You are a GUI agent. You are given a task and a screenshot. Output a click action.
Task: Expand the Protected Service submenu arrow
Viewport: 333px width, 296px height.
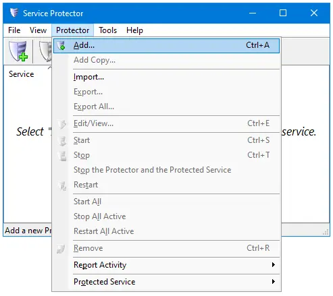(274, 282)
